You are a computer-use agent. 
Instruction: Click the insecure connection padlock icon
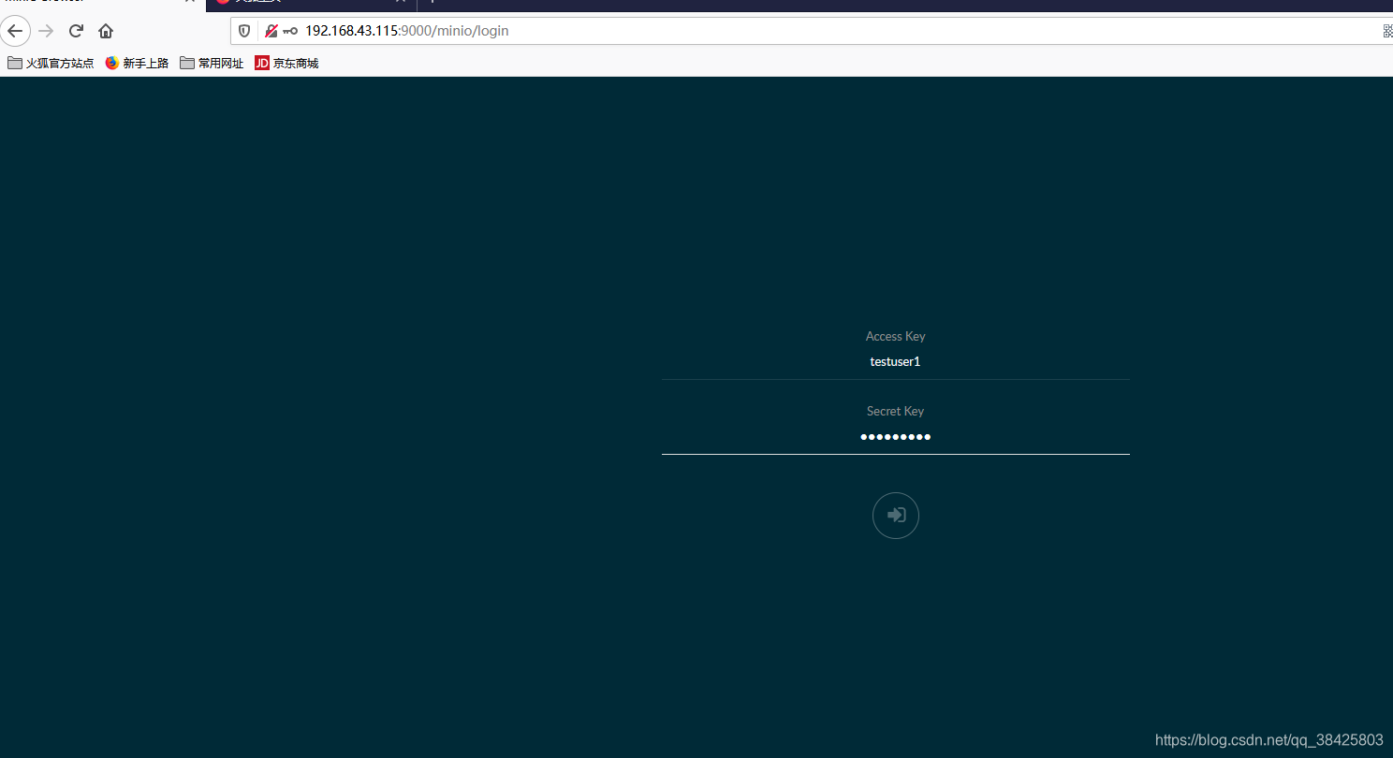[x=271, y=31]
